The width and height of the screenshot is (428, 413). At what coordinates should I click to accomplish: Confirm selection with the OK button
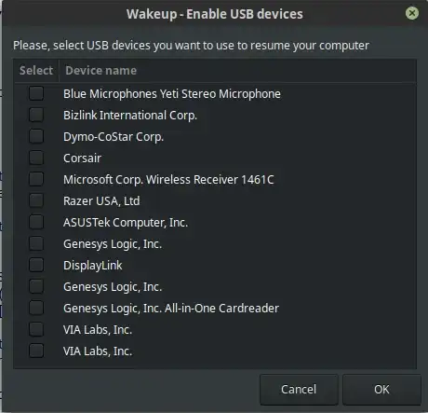(381, 390)
